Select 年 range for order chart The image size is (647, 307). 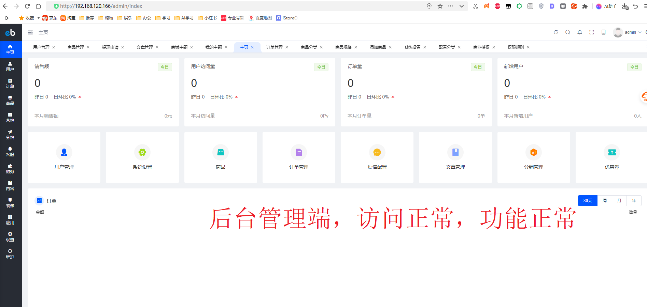(634, 201)
